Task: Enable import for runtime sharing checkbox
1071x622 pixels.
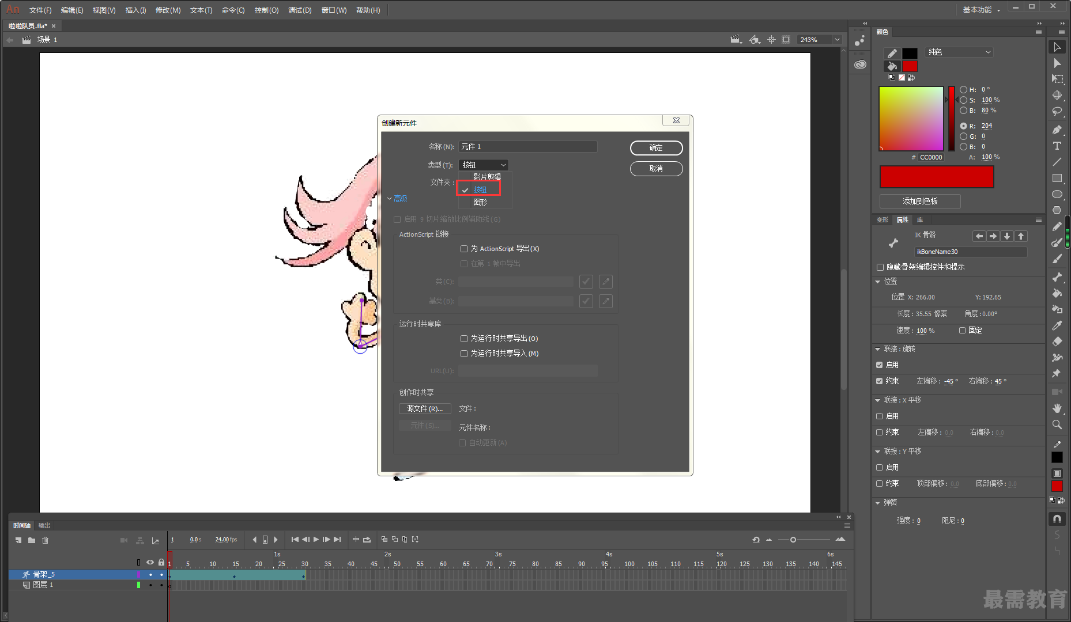Action: (x=464, y=354)
